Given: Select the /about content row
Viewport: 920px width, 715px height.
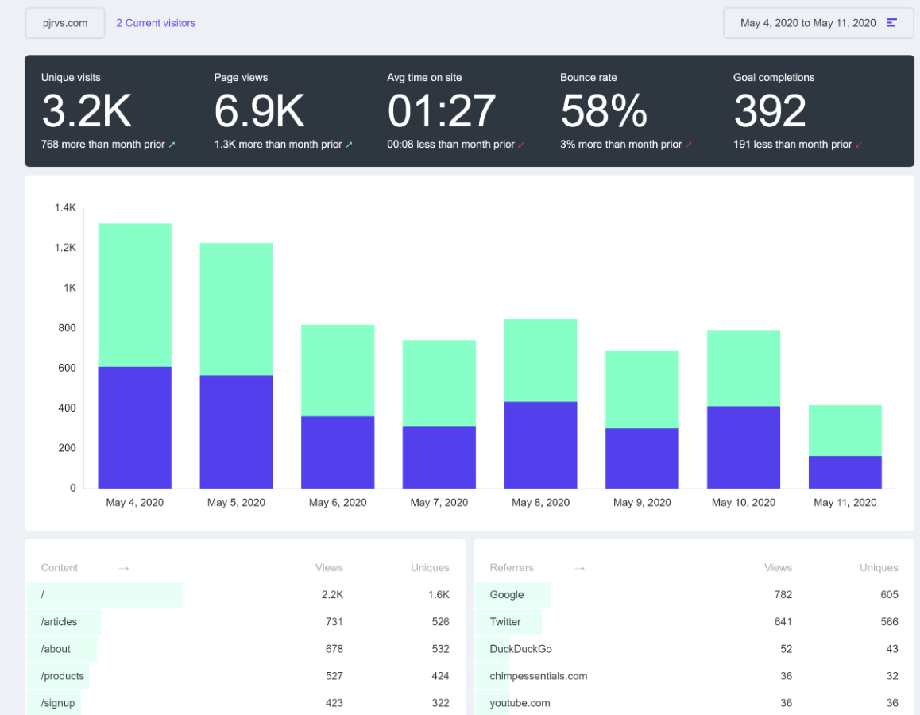Looking at the screenshot, I should point(245,649).
